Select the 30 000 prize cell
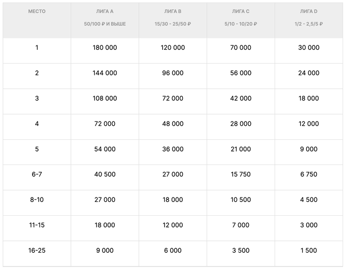Viewport: 345px width, 270px height. click(x=309, y=48)
